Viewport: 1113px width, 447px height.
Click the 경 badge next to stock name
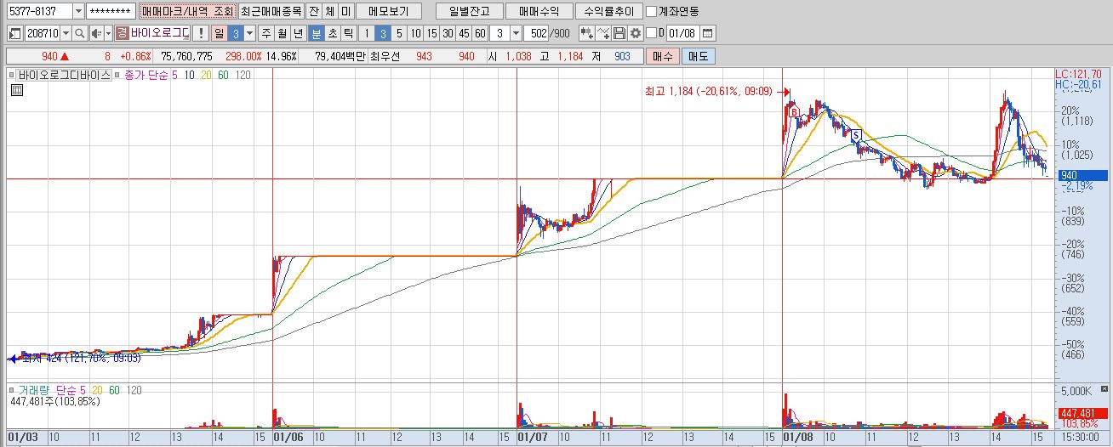[122, 33]
